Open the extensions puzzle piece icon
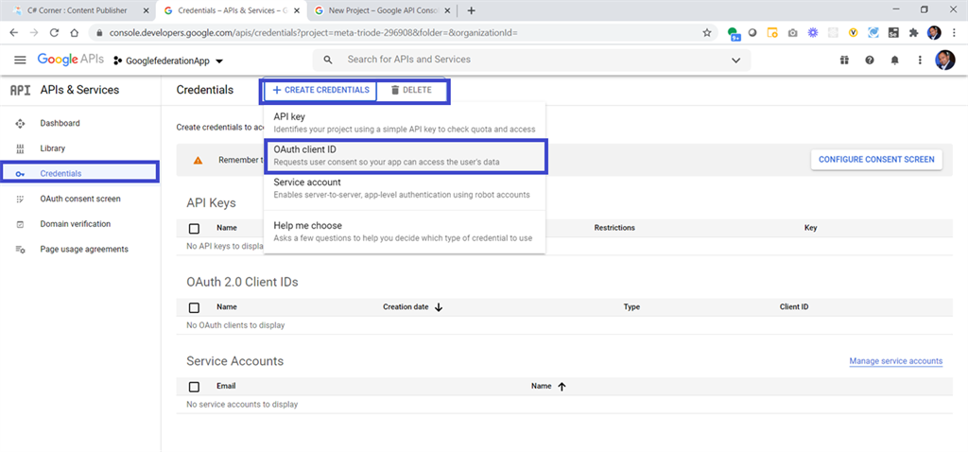Screen dimensions: 968x452 (x=913, y=33)
